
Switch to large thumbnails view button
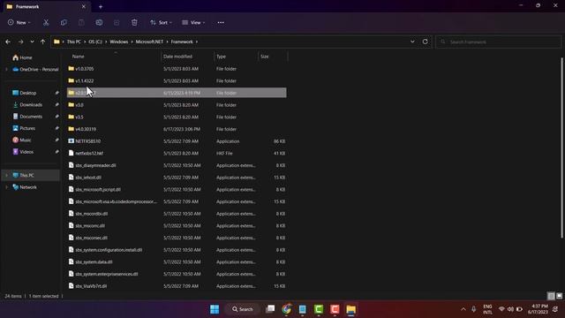(x=559, y=296)
